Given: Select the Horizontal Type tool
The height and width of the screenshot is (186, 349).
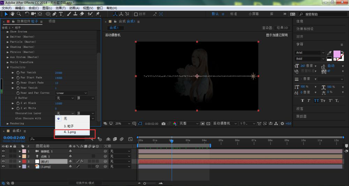Looking at the screenshot, I should [61, 14].
